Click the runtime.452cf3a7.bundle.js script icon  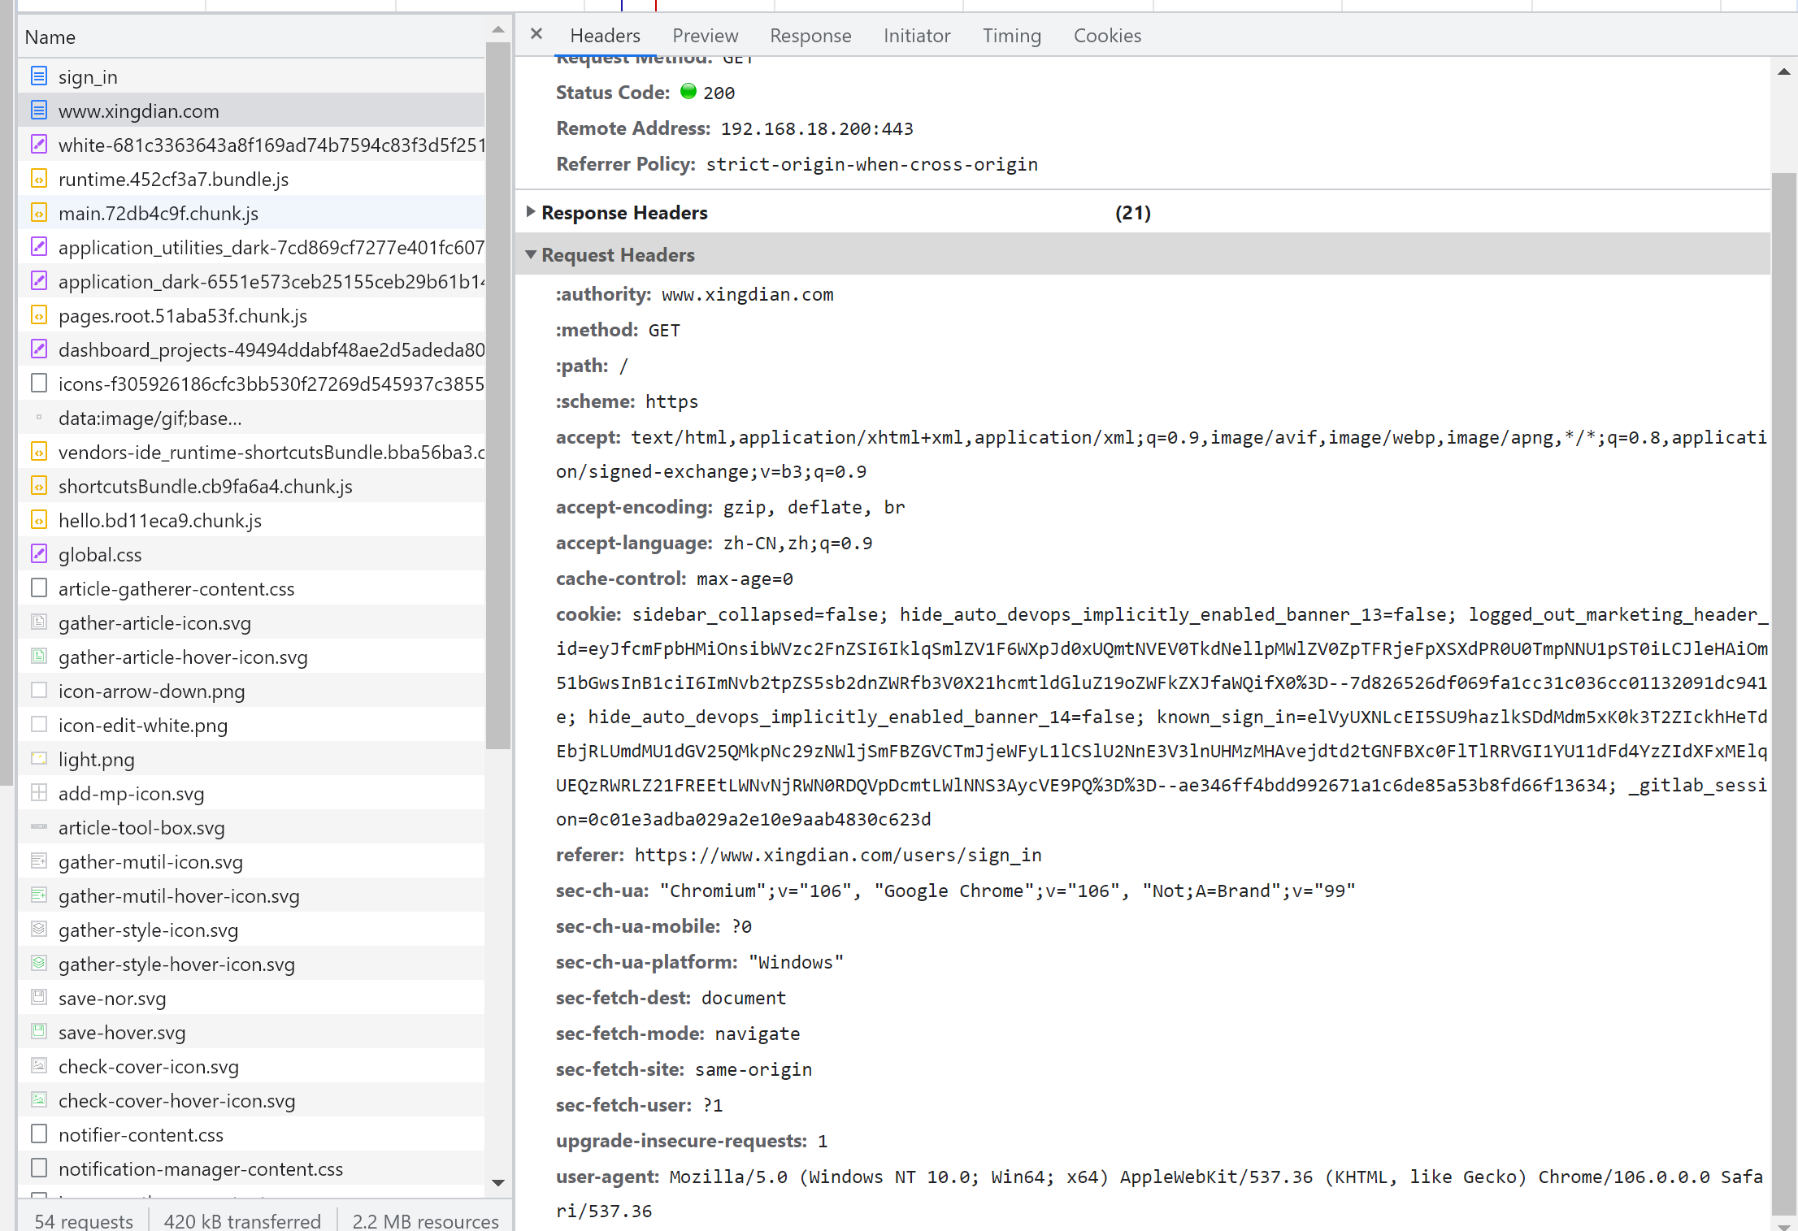click(x=38, y=179)
